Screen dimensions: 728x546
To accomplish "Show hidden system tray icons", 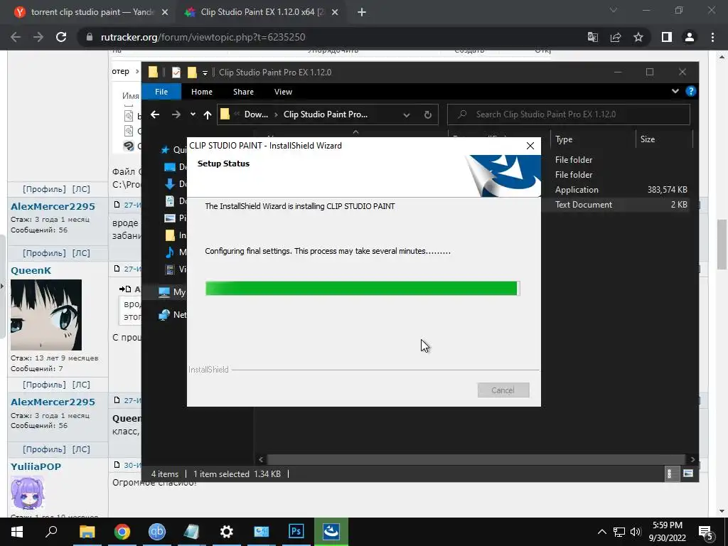I will pyautogui.click(x=601, y=532).
